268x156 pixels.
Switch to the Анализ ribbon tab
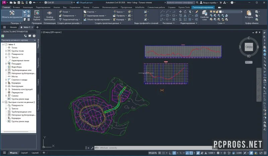point(57,7)
